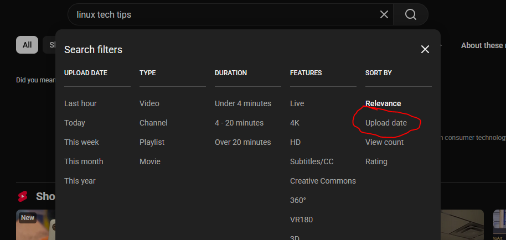506x240 pixels.
Task: Sort results by Upload date
Action: point(386,123)
